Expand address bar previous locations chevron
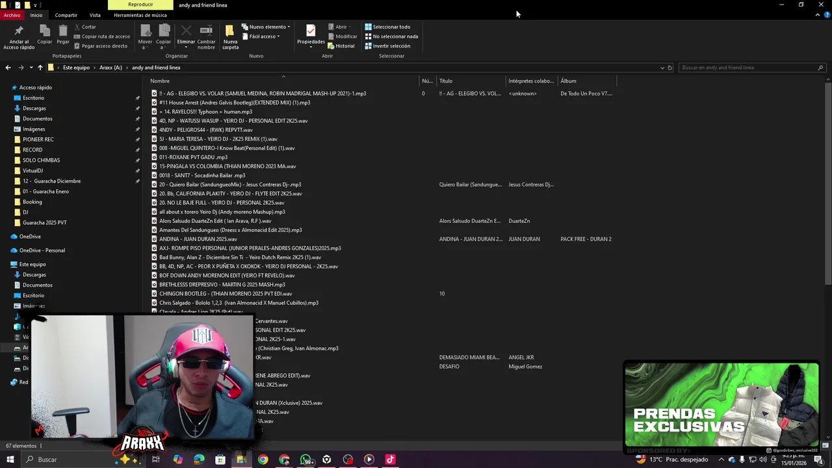Image resolution: width=832 pixels, height=468 pixels. coord(662,68)
